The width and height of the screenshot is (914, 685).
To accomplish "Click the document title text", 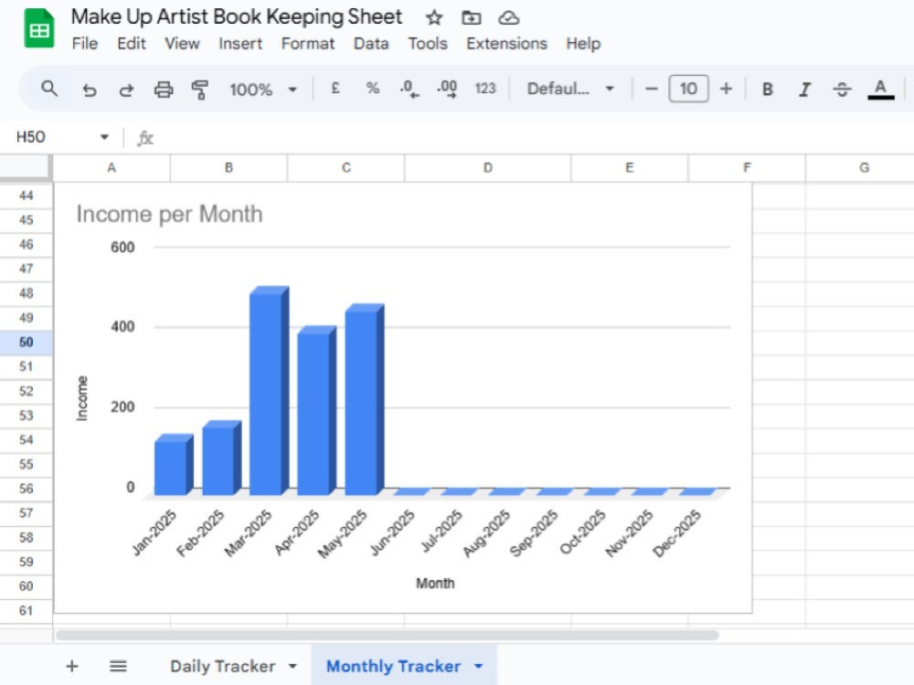I will coord(237,16).
